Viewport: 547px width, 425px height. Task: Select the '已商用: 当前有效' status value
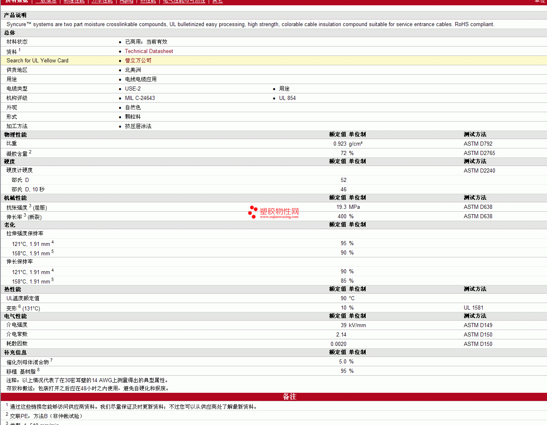(x=146, y=42)
